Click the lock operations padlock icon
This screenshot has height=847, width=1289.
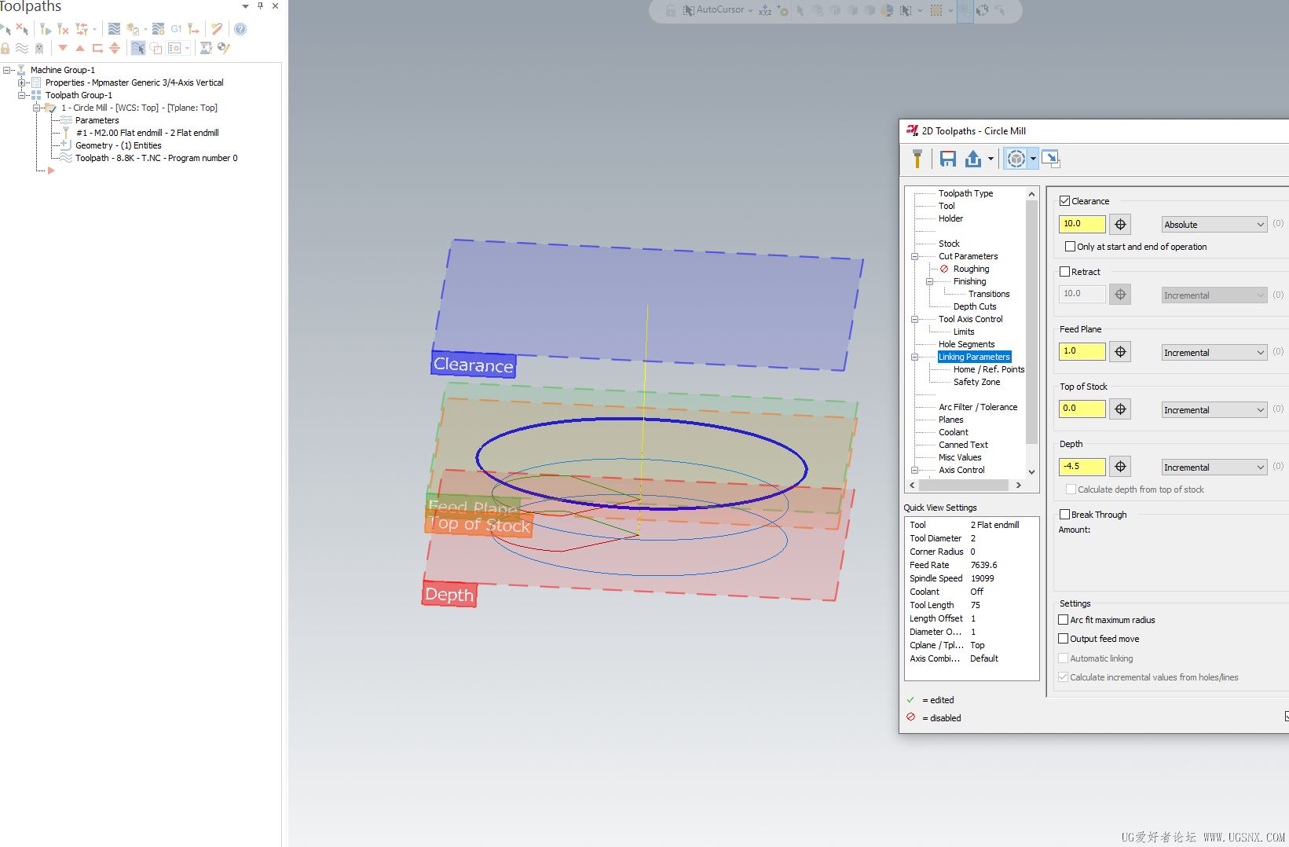[5, 48]
